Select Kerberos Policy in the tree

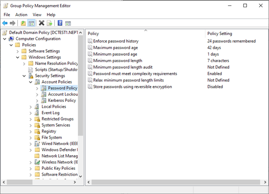click(62, 100)
